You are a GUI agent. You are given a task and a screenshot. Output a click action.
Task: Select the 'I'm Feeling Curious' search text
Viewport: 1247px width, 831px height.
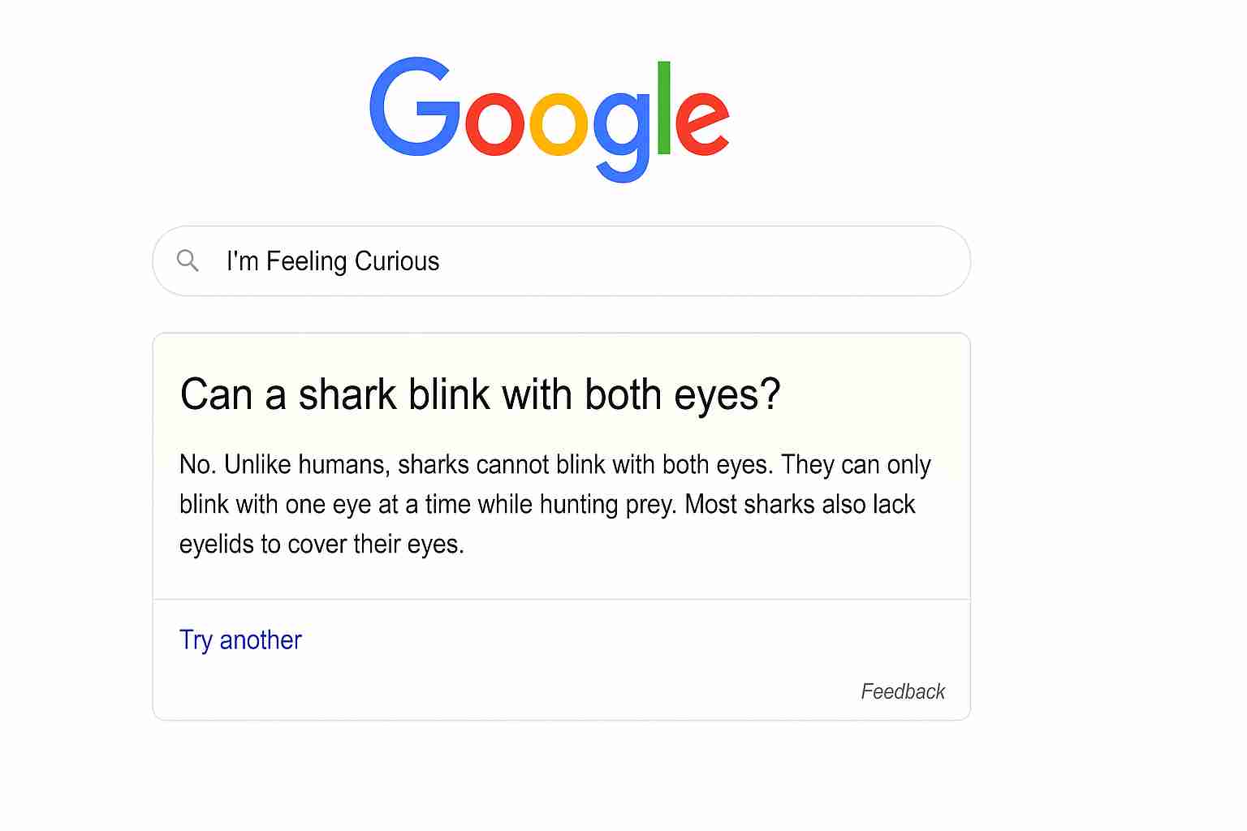point(333,260)
